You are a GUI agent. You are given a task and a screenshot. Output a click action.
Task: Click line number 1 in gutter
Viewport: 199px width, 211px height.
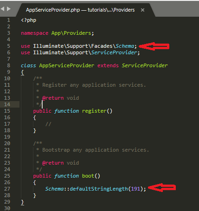coord(8,20)
